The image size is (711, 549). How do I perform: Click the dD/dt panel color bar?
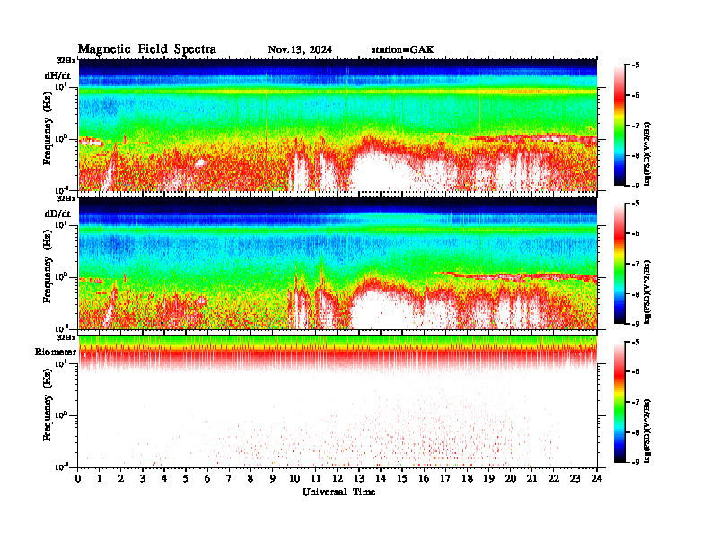click(619, 264)
